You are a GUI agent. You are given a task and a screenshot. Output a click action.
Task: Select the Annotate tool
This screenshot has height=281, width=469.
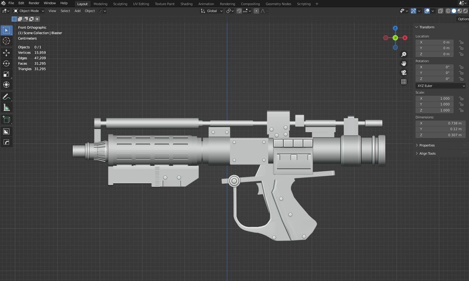click(x=6, y=97)
